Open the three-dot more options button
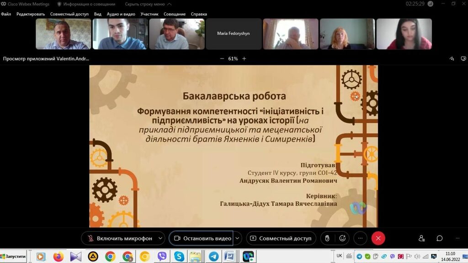The width and height of the screenshot is (468, 263). pyautogui.click(x=360, y=238)
